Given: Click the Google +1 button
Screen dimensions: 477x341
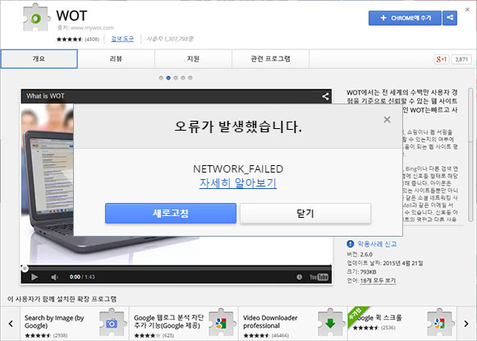Looking at the screenshot, I should coord(442,59).
